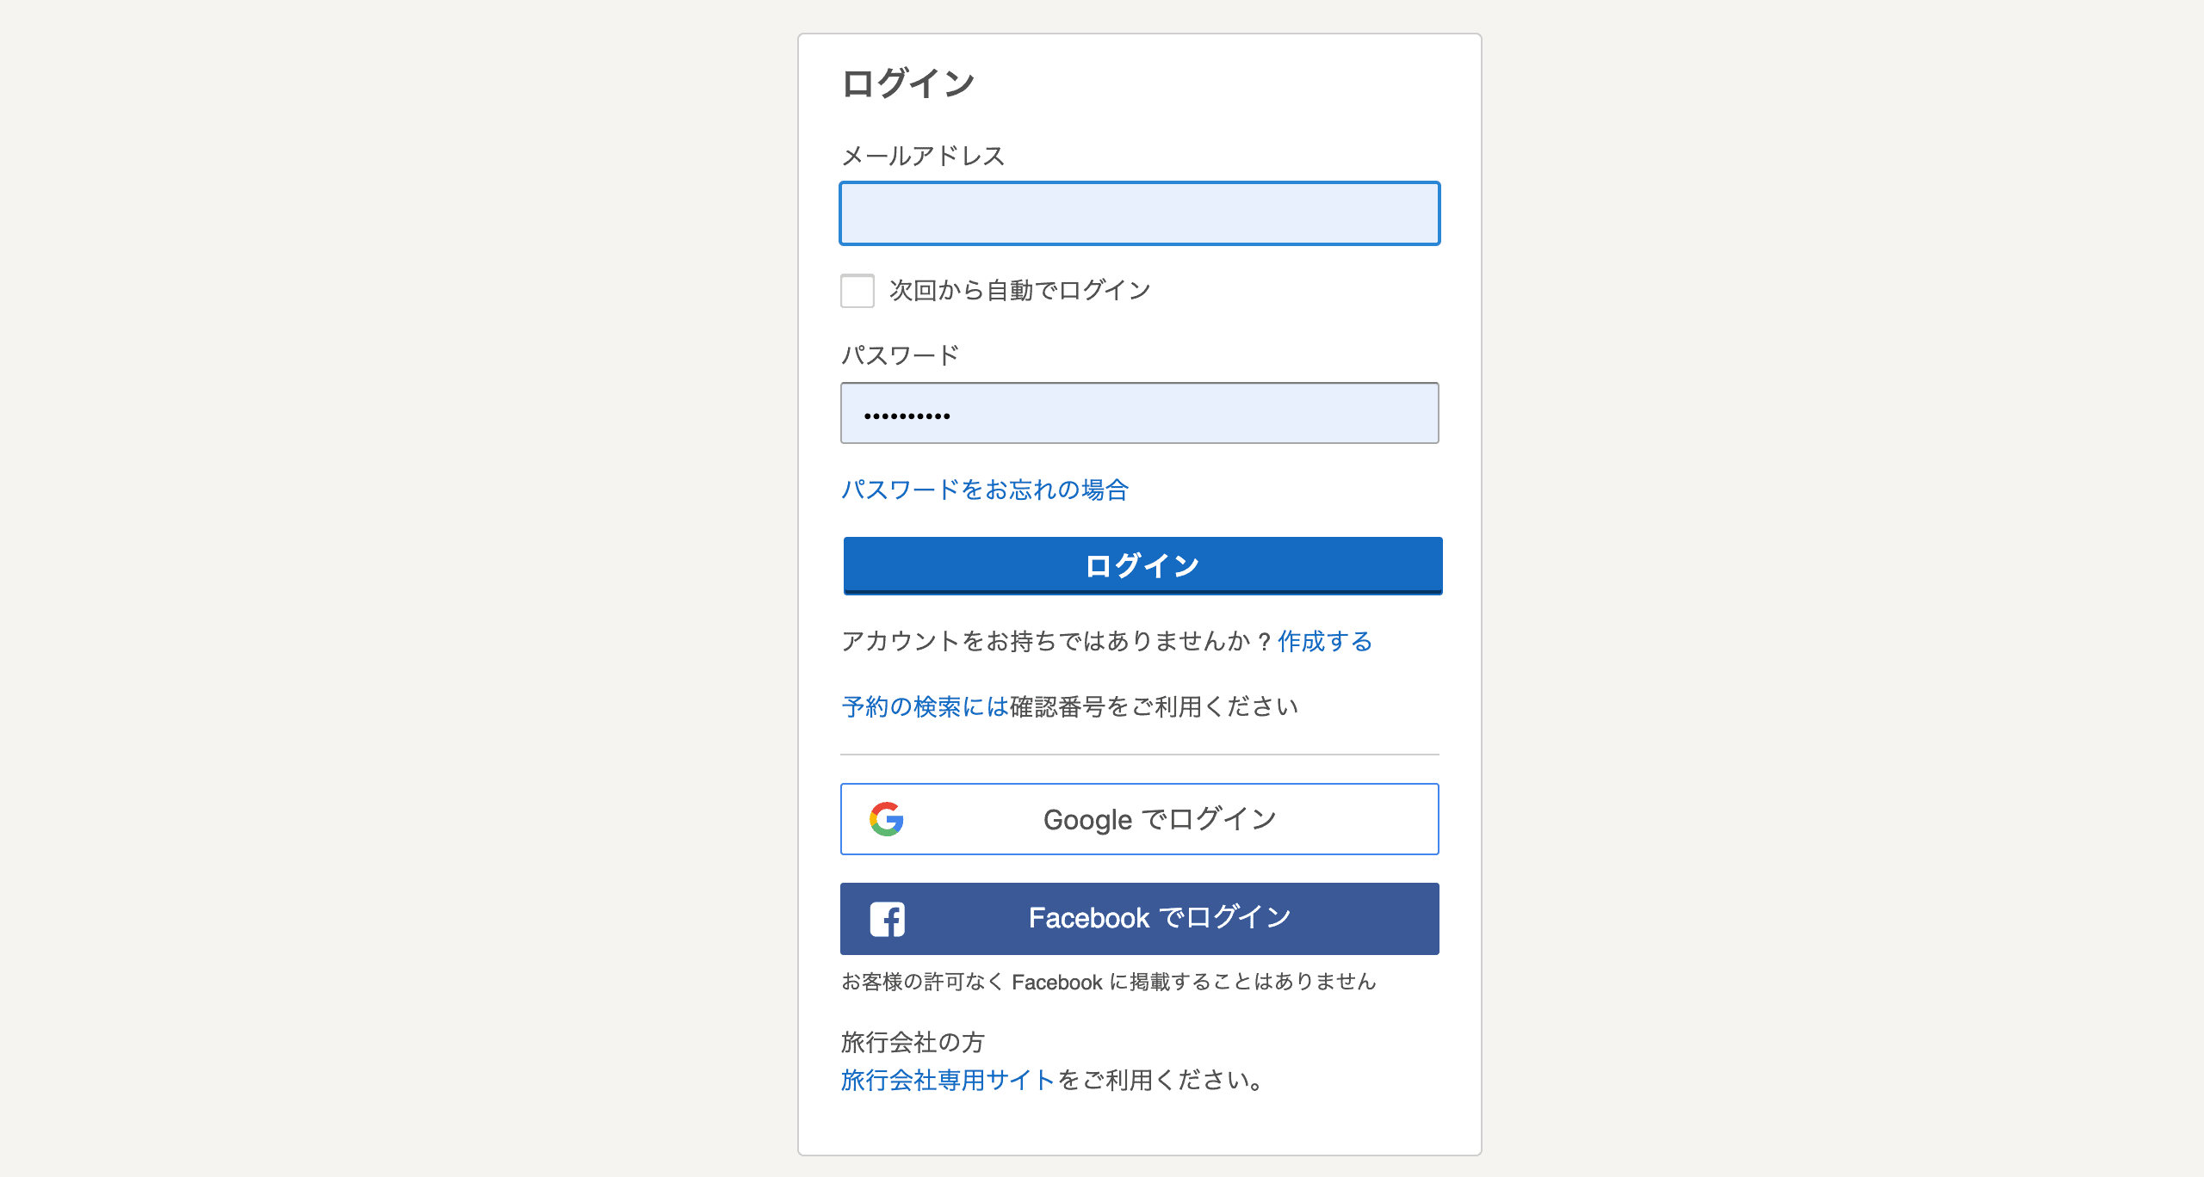This screenshot has width=2204, height=1177.
Task: Click the パスワード input field
Action: pyautogui.click(x=1139, y=413)
